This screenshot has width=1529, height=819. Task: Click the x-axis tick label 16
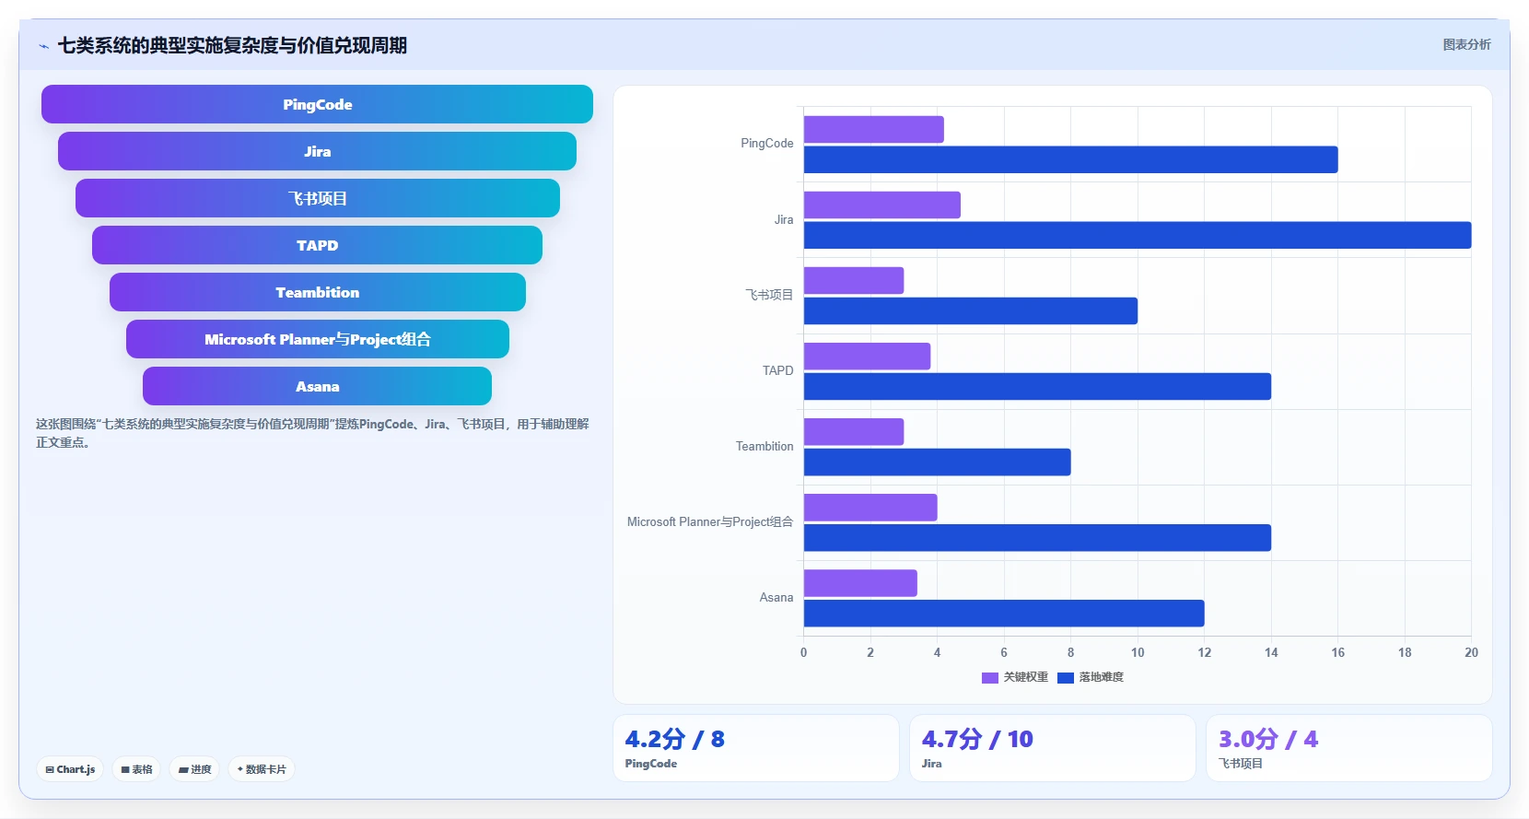pyautogui.click(x=1337, y=652)
